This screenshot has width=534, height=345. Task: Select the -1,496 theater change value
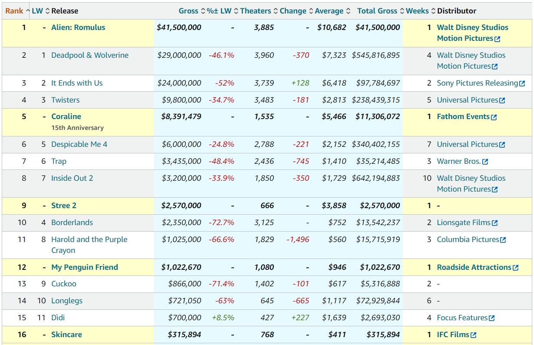[298, 239]
